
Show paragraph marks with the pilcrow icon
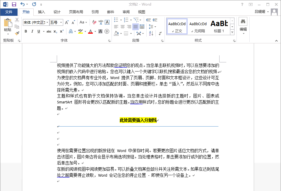coord(160,33)
